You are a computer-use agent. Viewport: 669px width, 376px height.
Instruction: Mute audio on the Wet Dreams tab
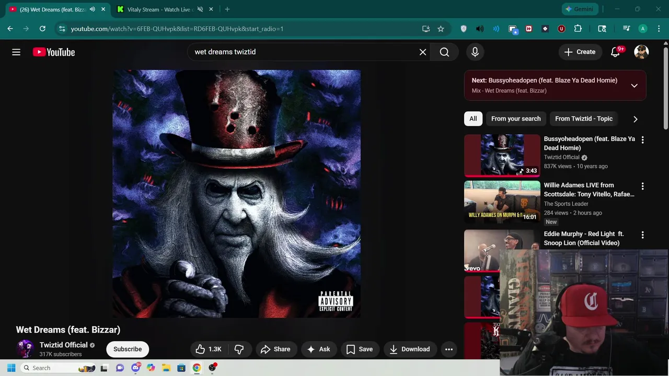(x=93, y=9)
